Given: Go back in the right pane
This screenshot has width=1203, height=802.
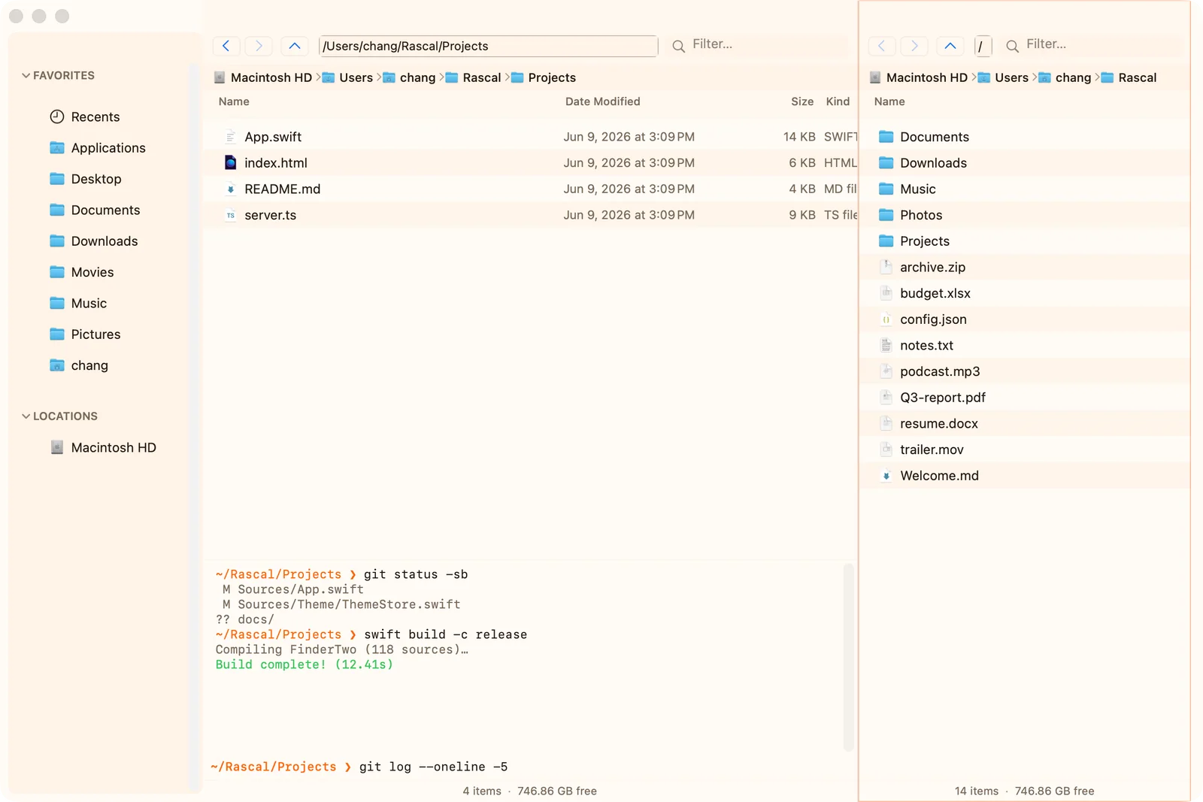Looking at the screenshot, I should [881, 46].
